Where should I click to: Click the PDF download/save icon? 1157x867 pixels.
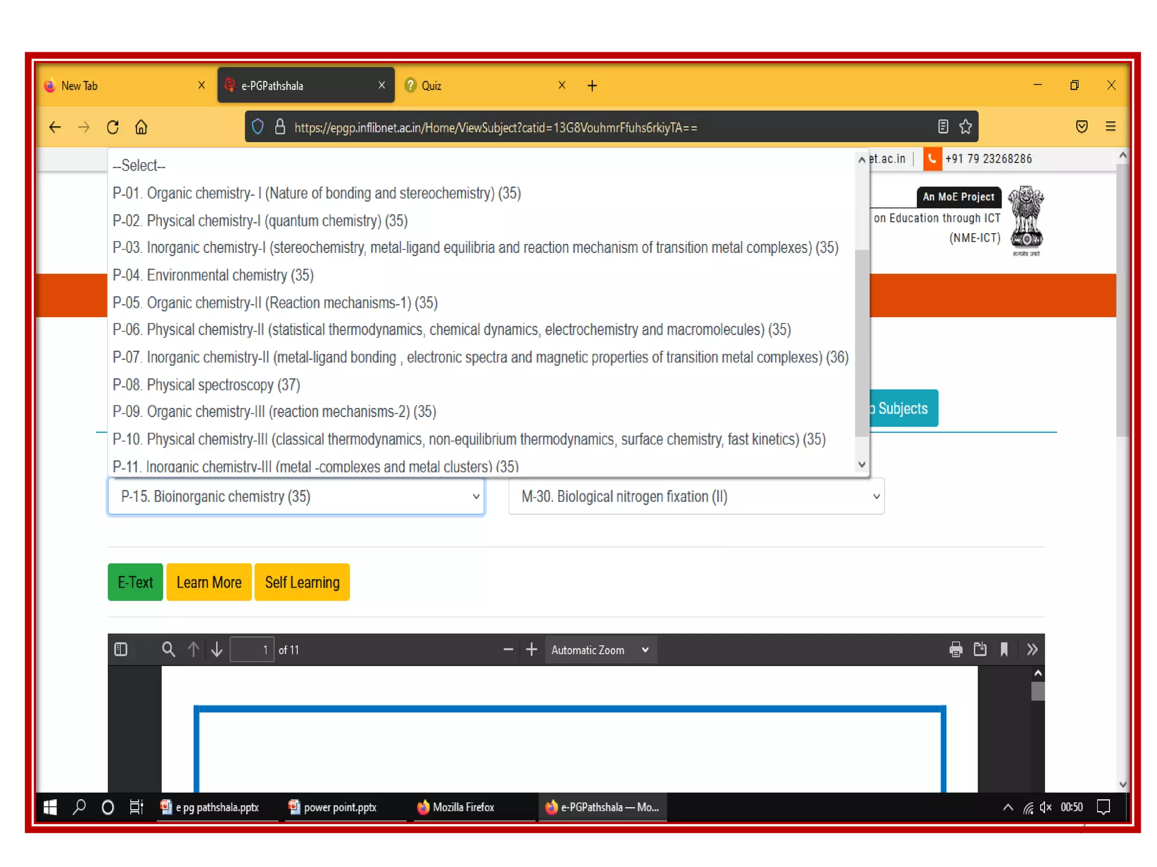click(x=980, y=649)
